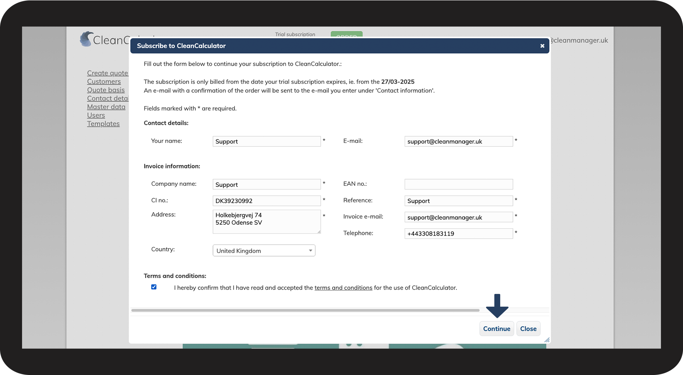
Task: Click the empty EAN no. field
Action: 458,184
